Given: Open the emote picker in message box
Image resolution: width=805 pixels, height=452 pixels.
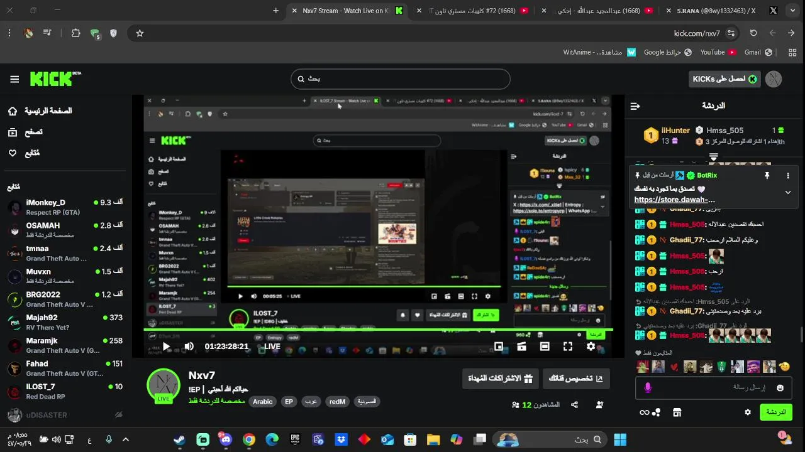Looking at the screenshot, I should click(780, 388).
